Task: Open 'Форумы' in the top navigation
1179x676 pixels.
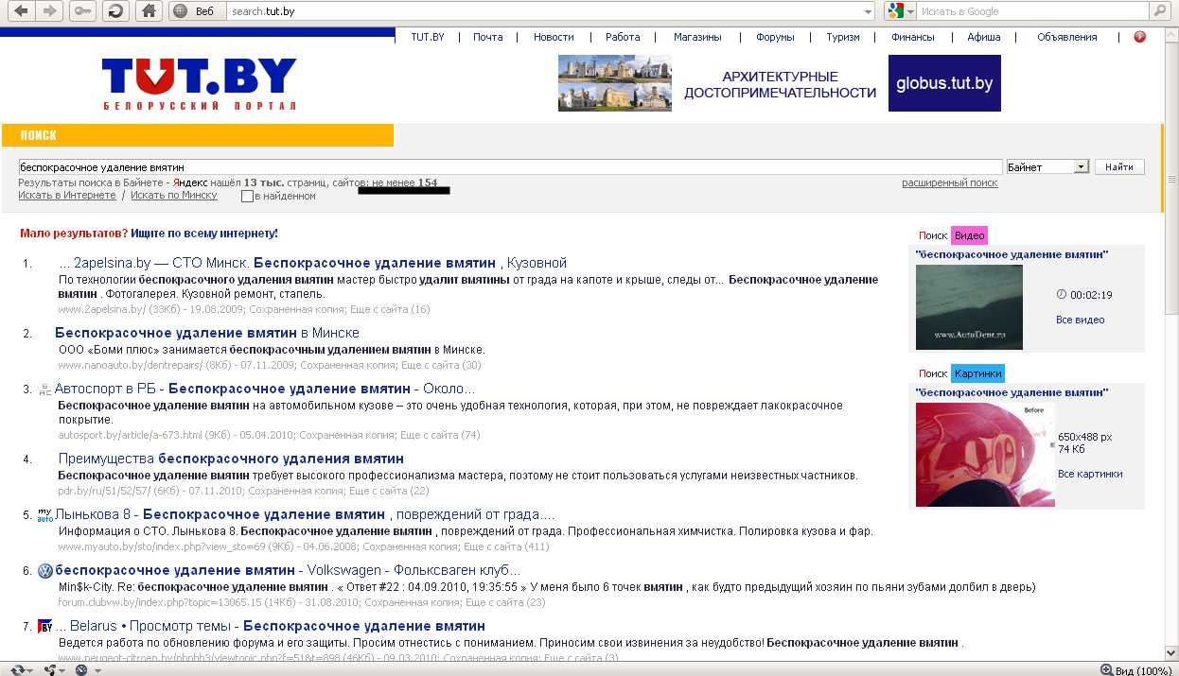Action: (775, 37)
